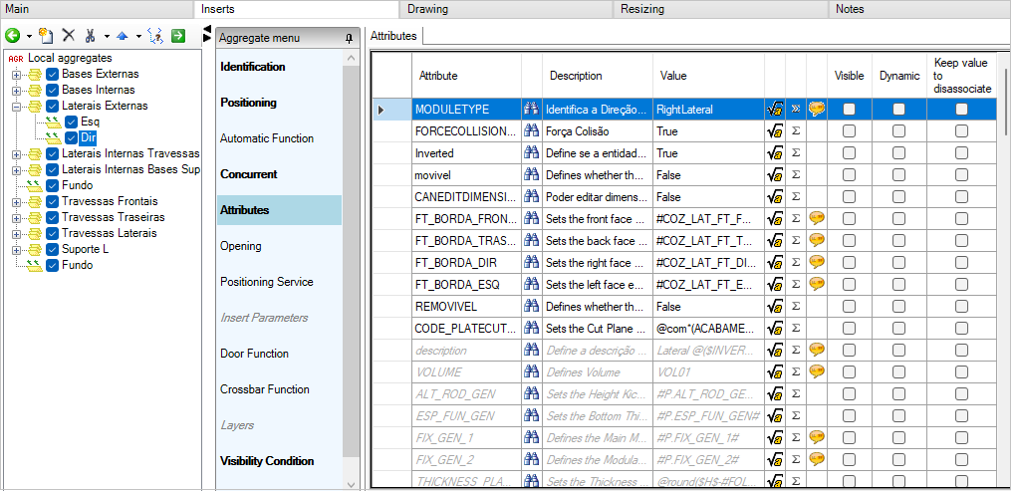Open Positioning in Aggregate menu
Image resolution: width=1011 pixels, height=491 pixels.
(x=248, y=103)
